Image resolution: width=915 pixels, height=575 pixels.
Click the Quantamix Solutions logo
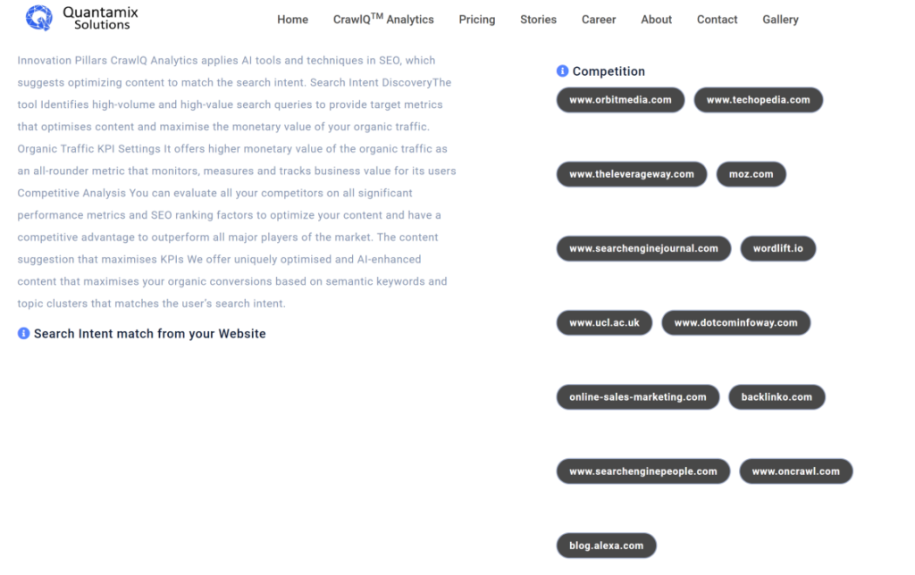coord(81,18)
